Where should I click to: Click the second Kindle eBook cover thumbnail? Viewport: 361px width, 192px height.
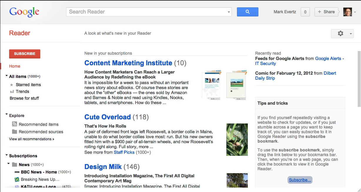(237, 85)
